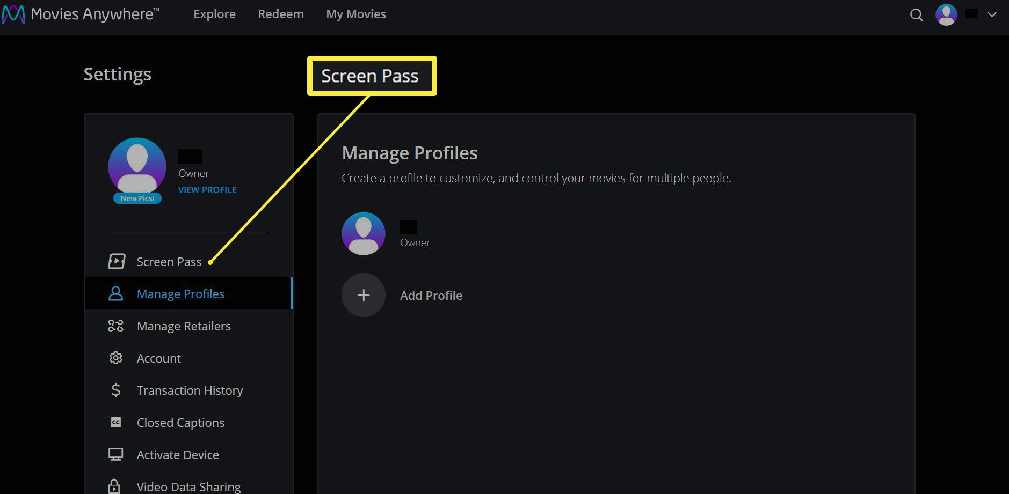
Task: Click the VIEW PROFILE link
Action: click(207, 190)
